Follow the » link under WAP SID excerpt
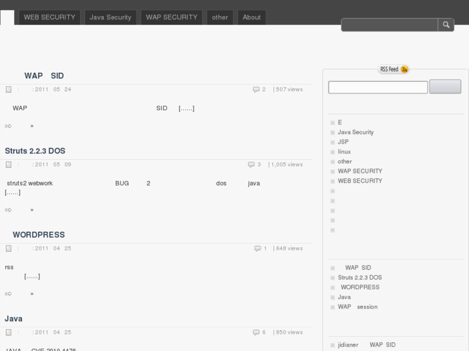Screen dimensions: 469x351 tap(32, 126)
